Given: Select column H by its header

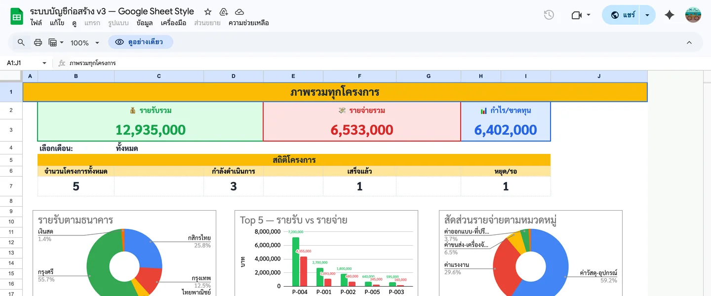Looking at the screenshot, I should 480,76.
